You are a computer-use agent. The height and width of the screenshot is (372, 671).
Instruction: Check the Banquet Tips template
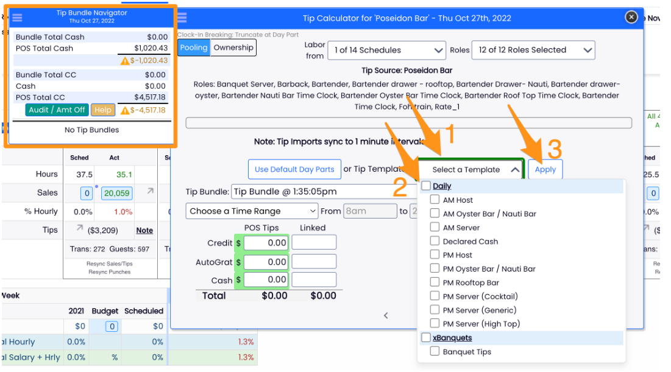tap(435, 351)
